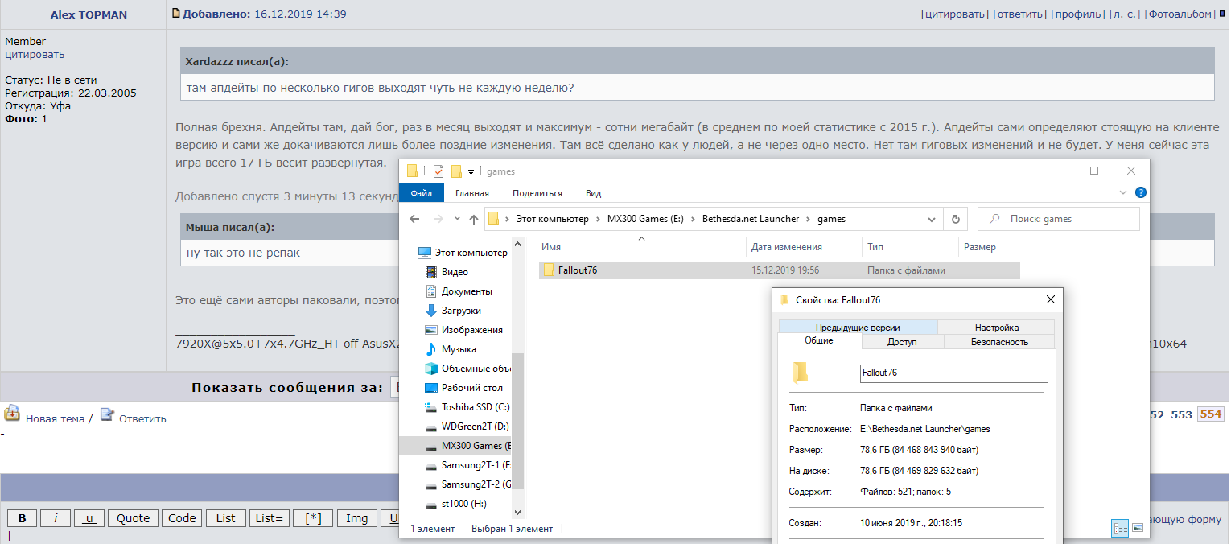This screenshot has width=1231, height=544.
Task: Select the Fallout76 folder row
Action: point(779,270)
